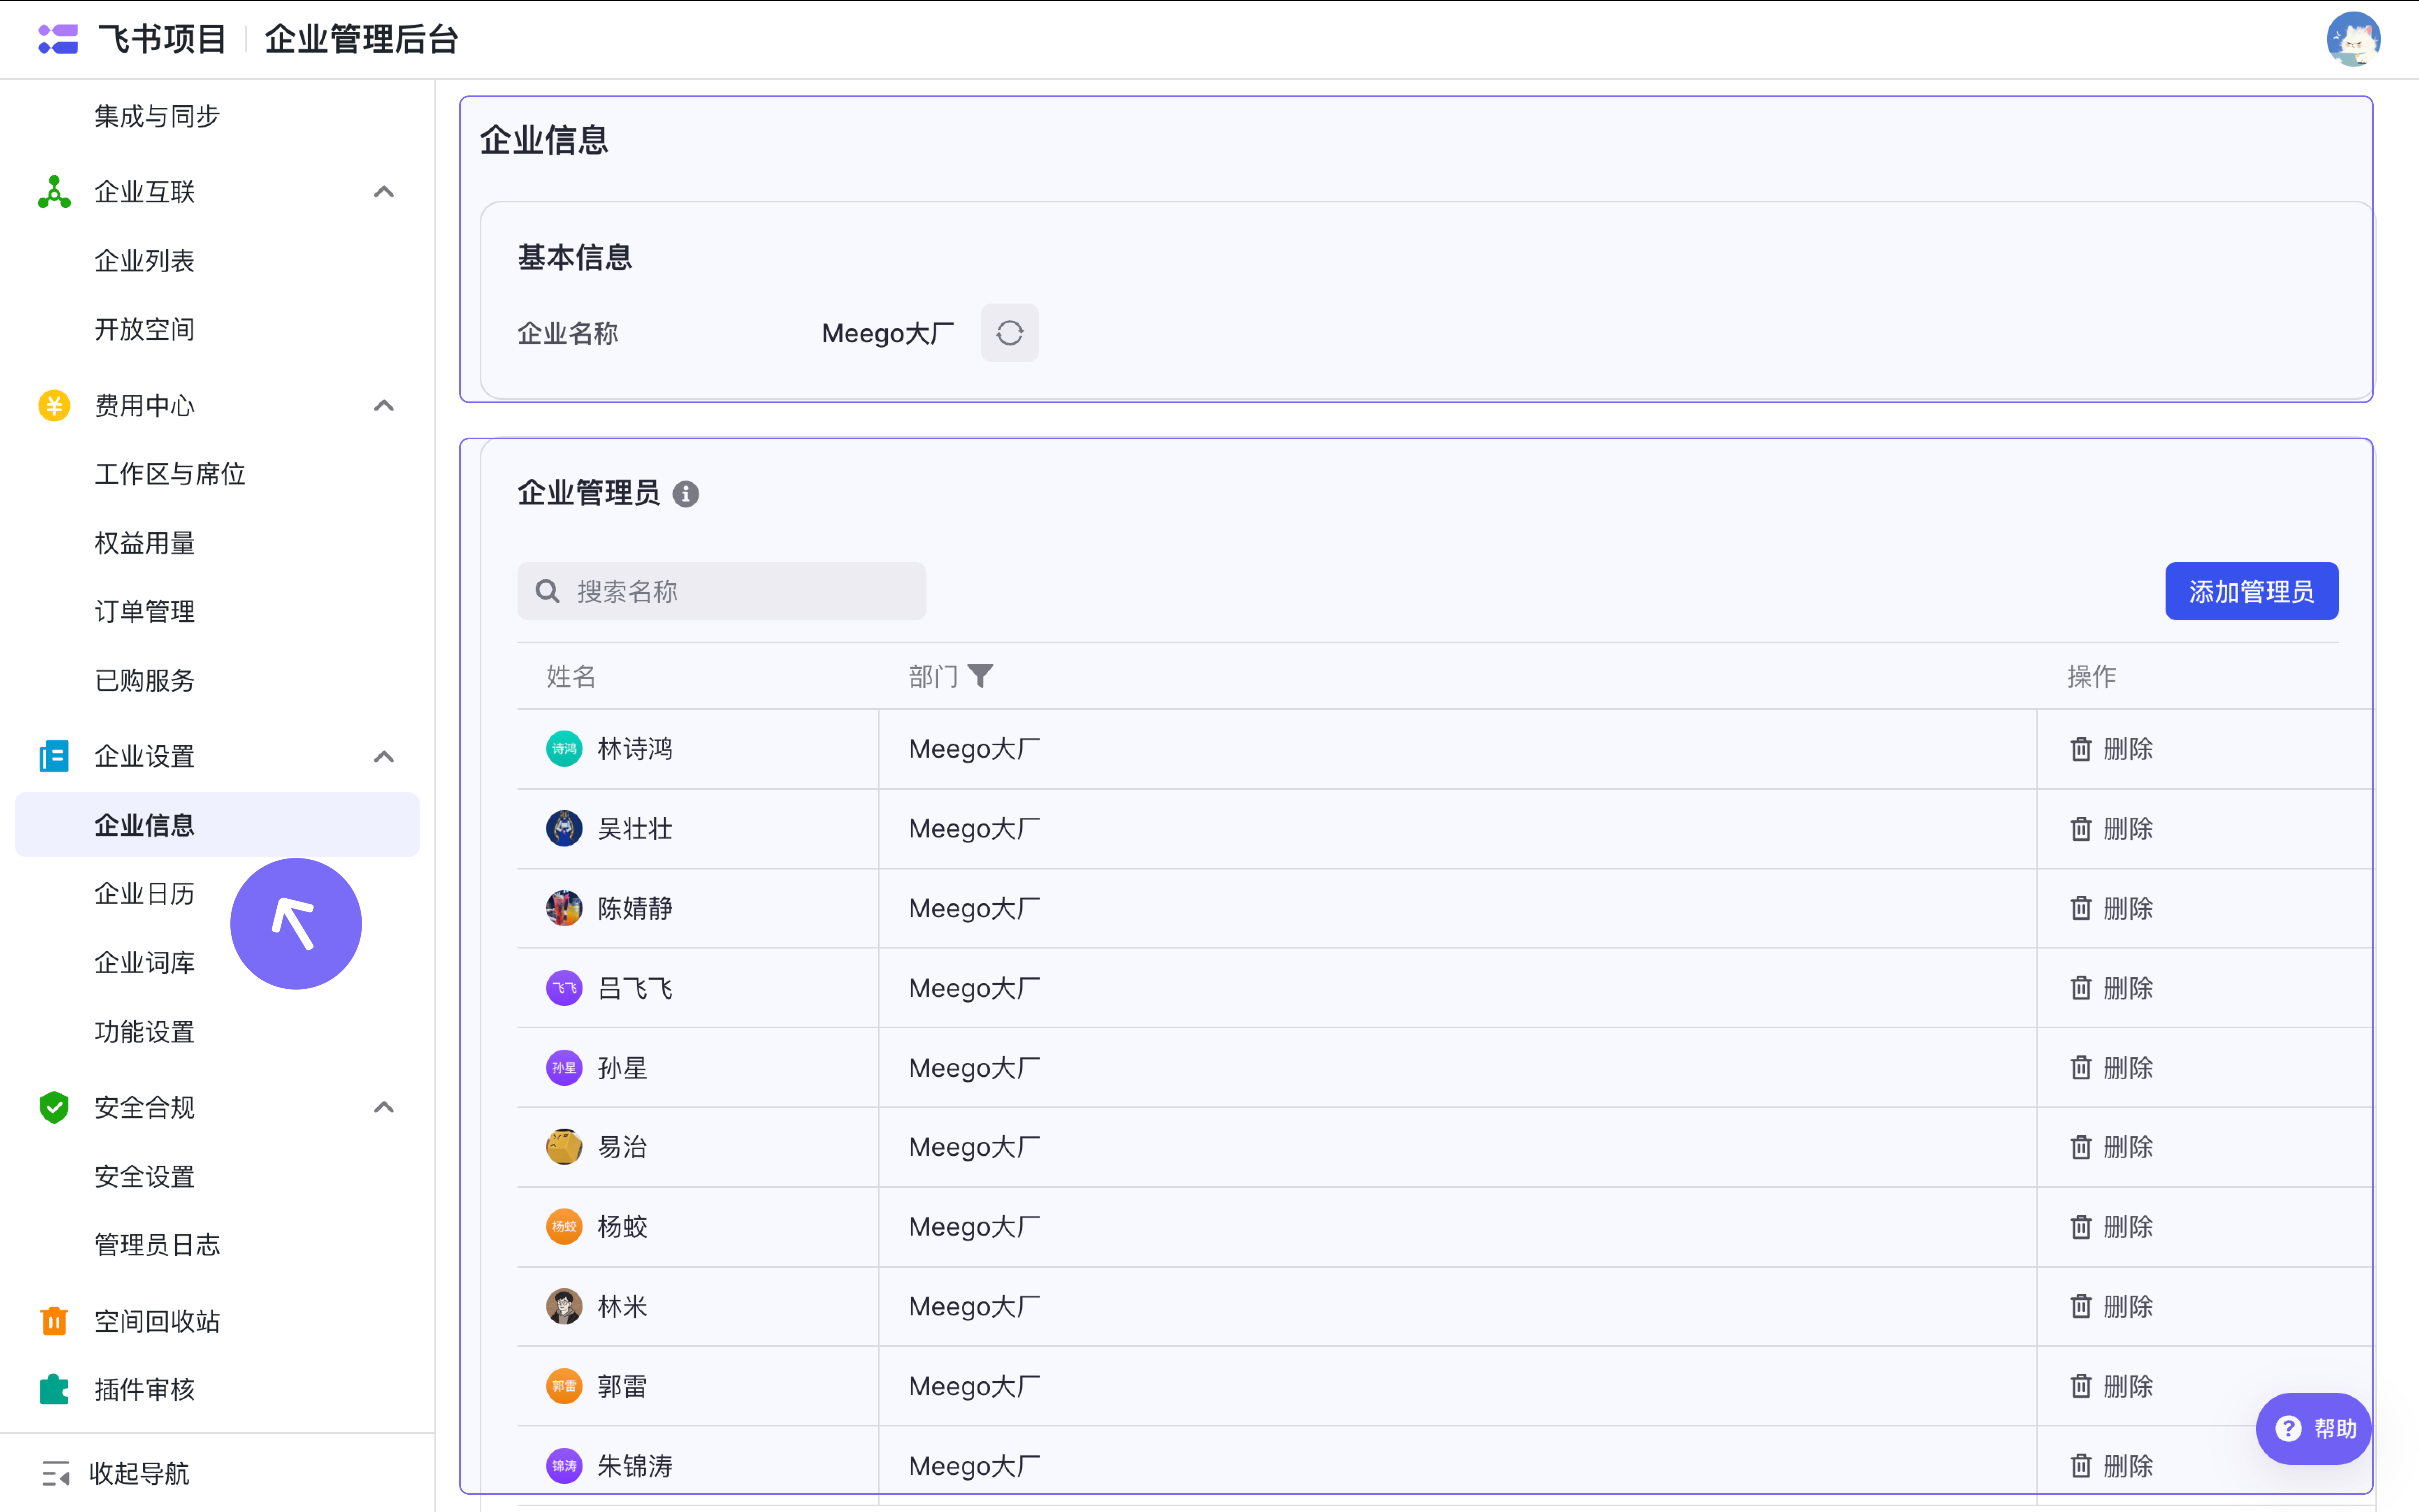Open the 帮助 help button
The image size is (2419, 1512).
pos(2314,1429)
